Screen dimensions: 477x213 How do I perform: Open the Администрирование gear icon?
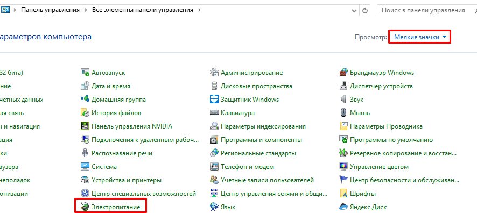point(214,73)
